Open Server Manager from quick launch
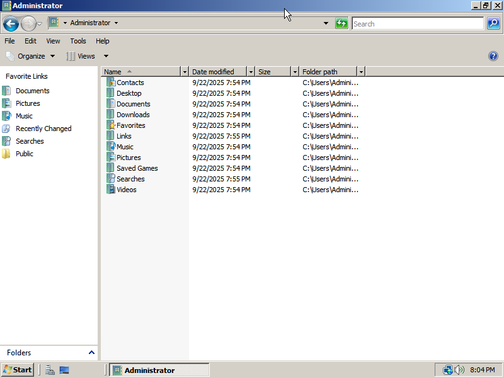Screen dimensions: 504x378 [x=50, y=370]
